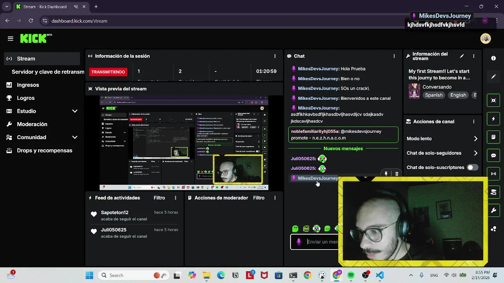This screenshot has height=283, width=504.
Task: Toggle the session info broadcast widget icon
Action: click(x=493, y=174)
